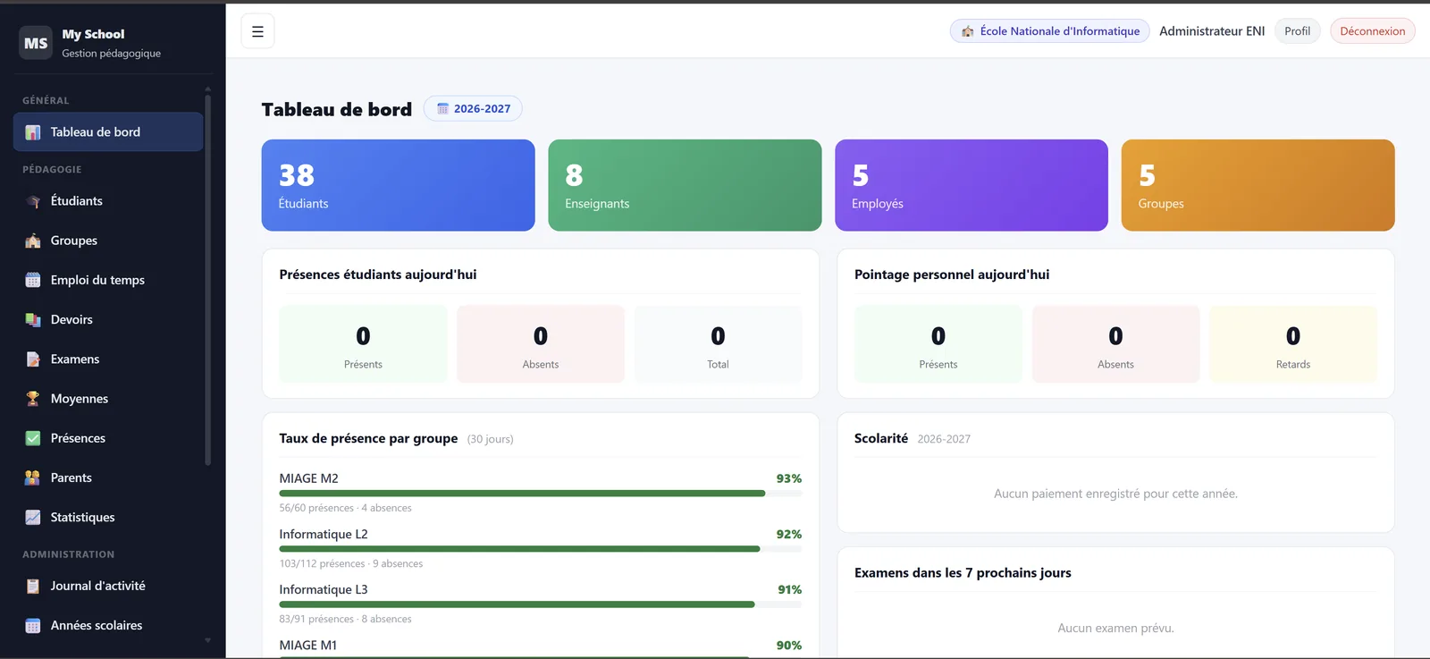Click the school building icon in header
This screenshot has width=1430, height=659.
967,31
